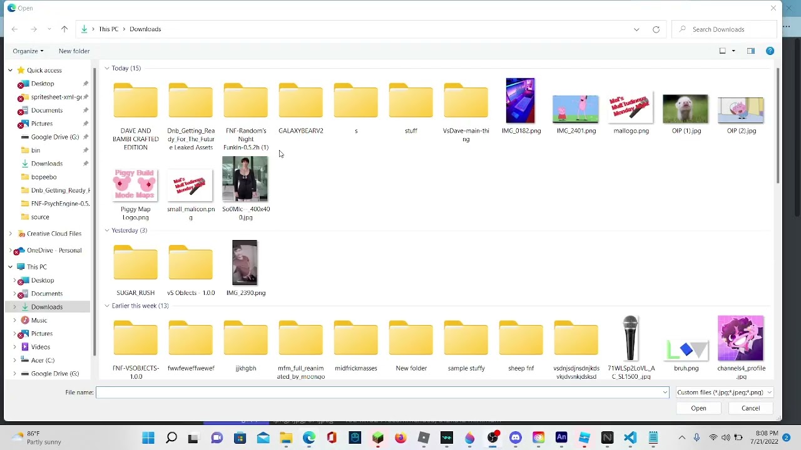Screen dimensions: 801x450
Task: Open the Help question mark icon
Action: coord(770,51)
